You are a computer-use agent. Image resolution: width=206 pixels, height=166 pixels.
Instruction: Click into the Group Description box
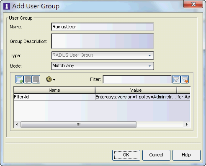coord(103,41)
